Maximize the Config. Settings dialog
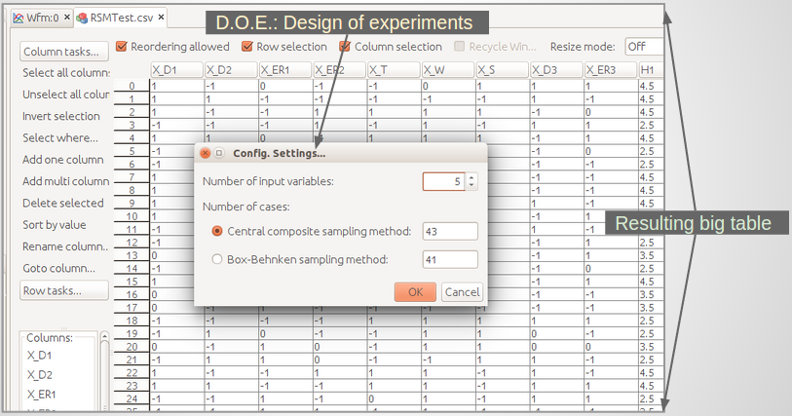This screenshot has width=792, height=416. click(219, 153)
